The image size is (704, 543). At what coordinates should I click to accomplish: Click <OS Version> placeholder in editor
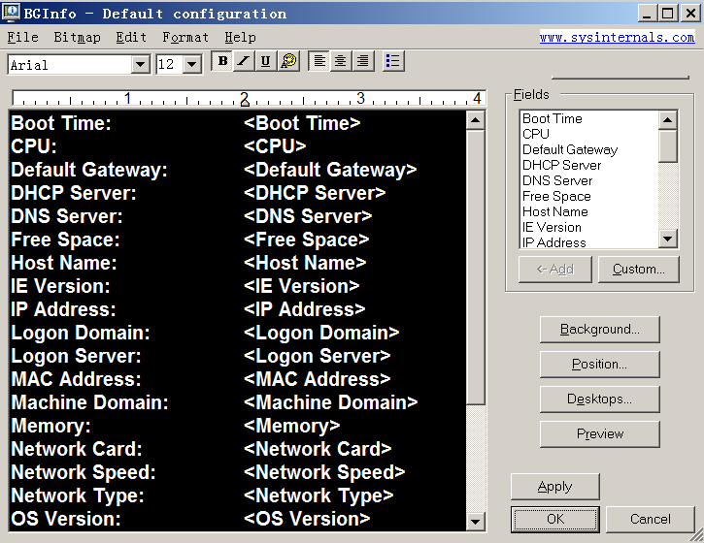[307, 519]
